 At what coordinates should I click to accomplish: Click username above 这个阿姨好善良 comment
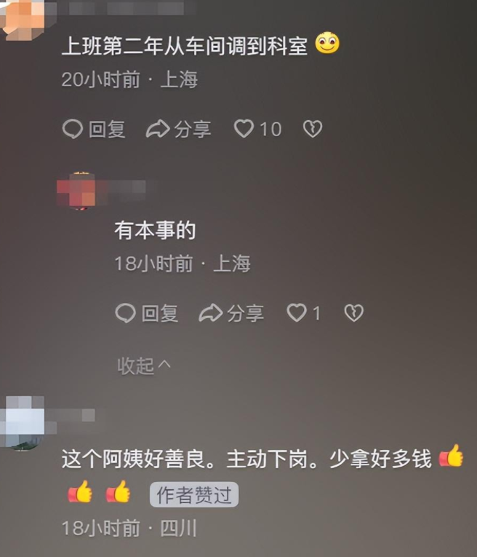71,415
